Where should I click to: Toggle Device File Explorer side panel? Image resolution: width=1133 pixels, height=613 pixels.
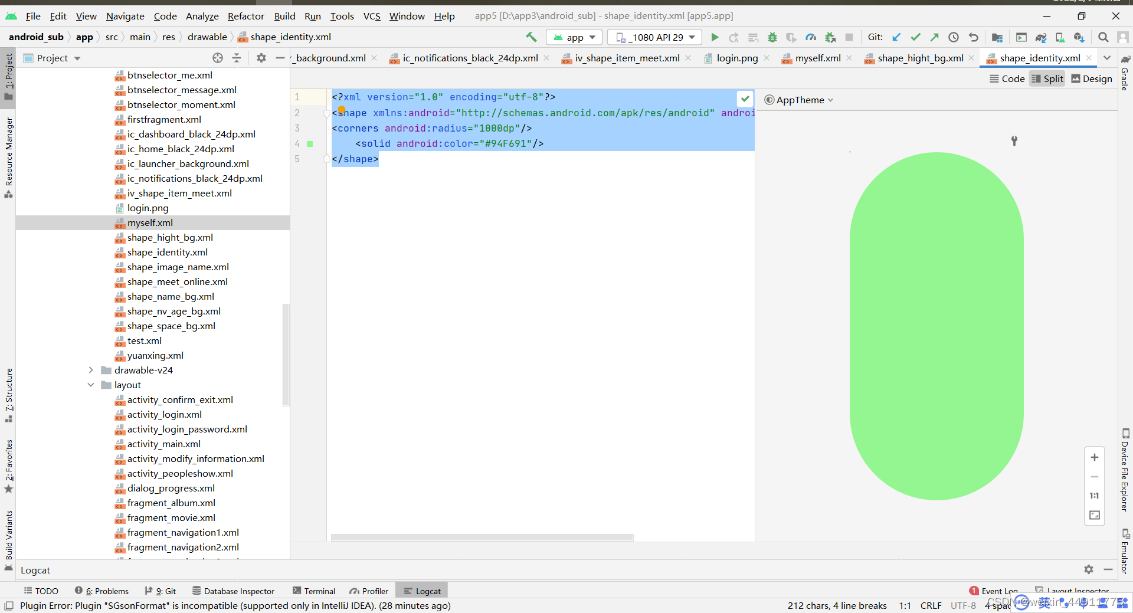[1125, 470]
